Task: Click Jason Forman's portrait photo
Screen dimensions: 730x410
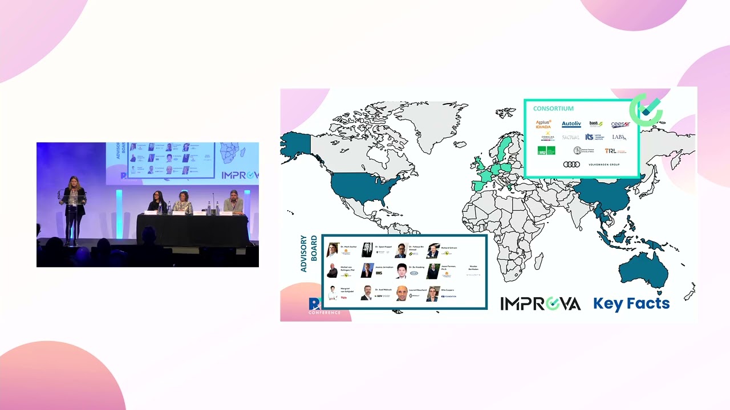Action: [x=433, y=271]
